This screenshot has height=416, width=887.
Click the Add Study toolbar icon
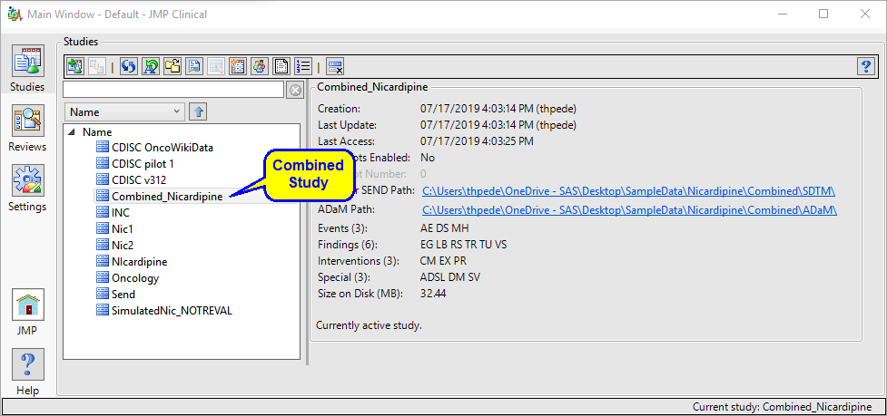[x=75, y=66]
